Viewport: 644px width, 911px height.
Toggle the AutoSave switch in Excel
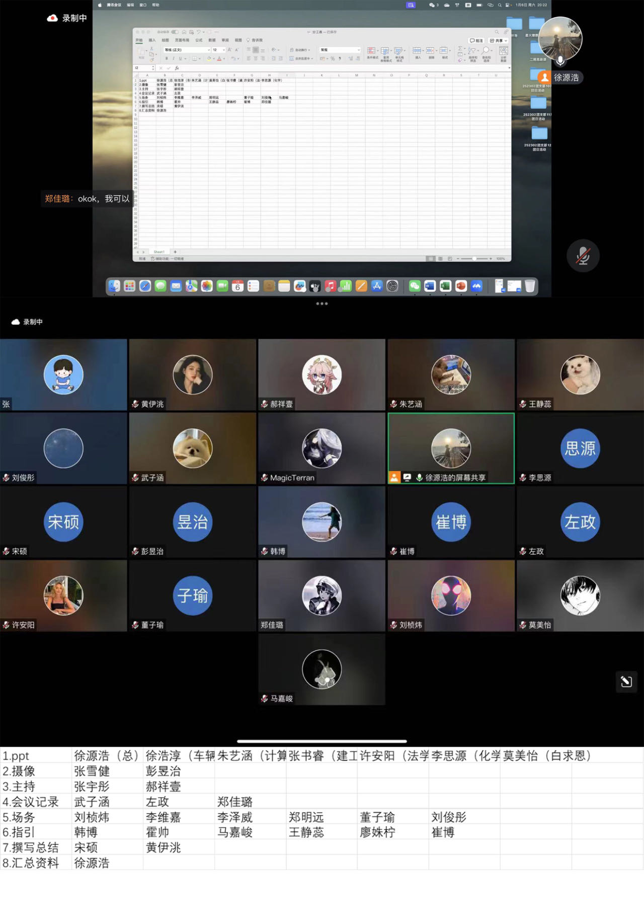tap(175, 32)
